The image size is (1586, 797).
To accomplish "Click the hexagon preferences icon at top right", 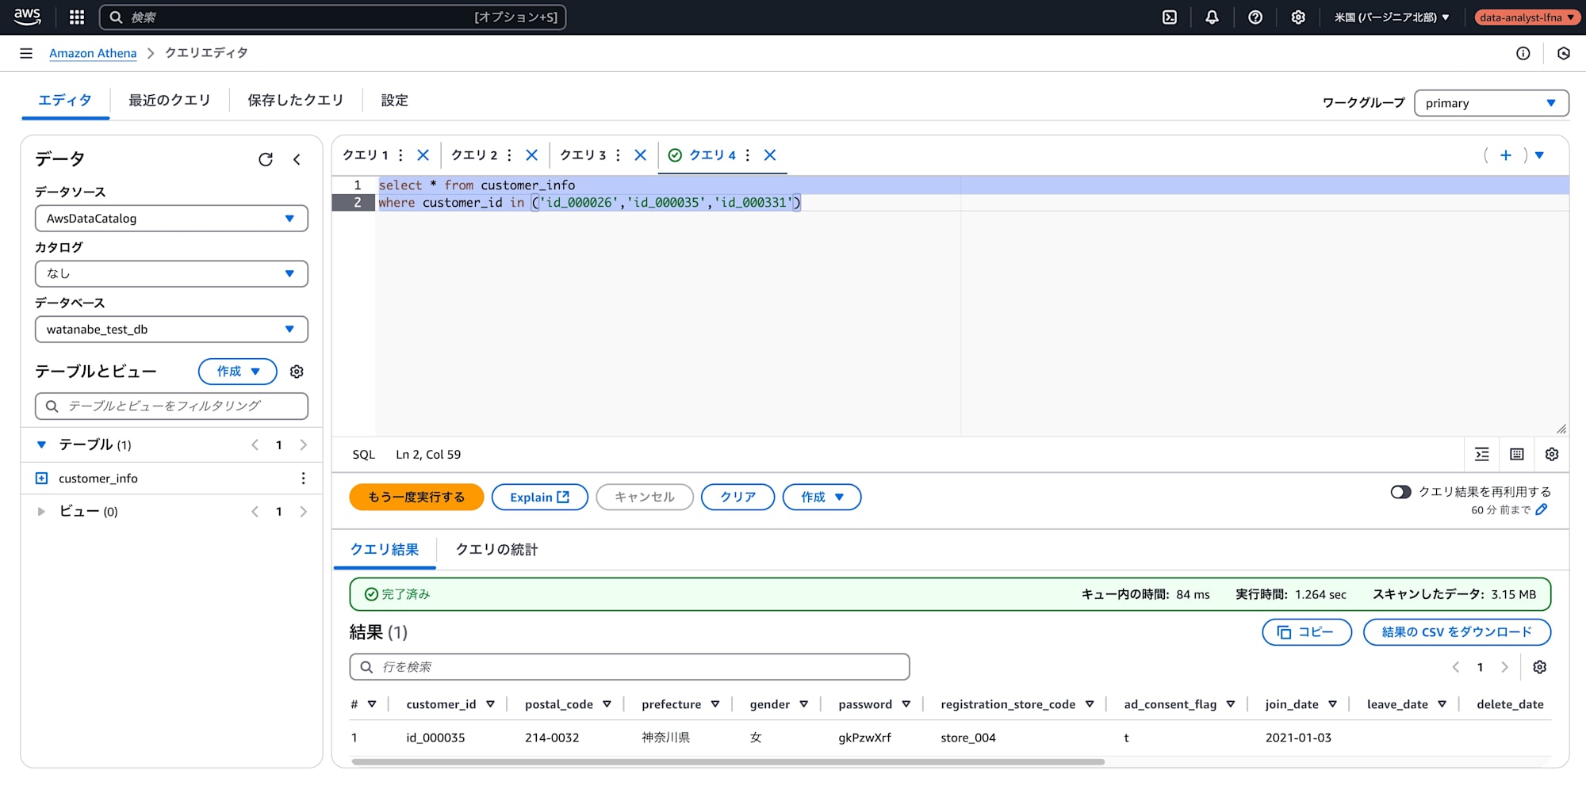I will pos(1564,53).
